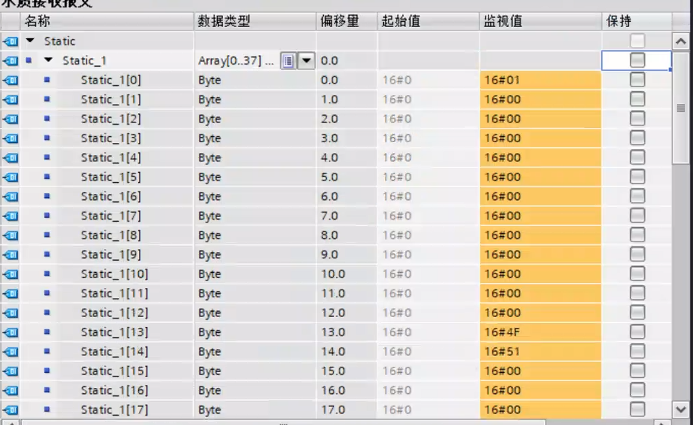Click the tag icon beside the Static_1[17] row

[x=10, y=410]
